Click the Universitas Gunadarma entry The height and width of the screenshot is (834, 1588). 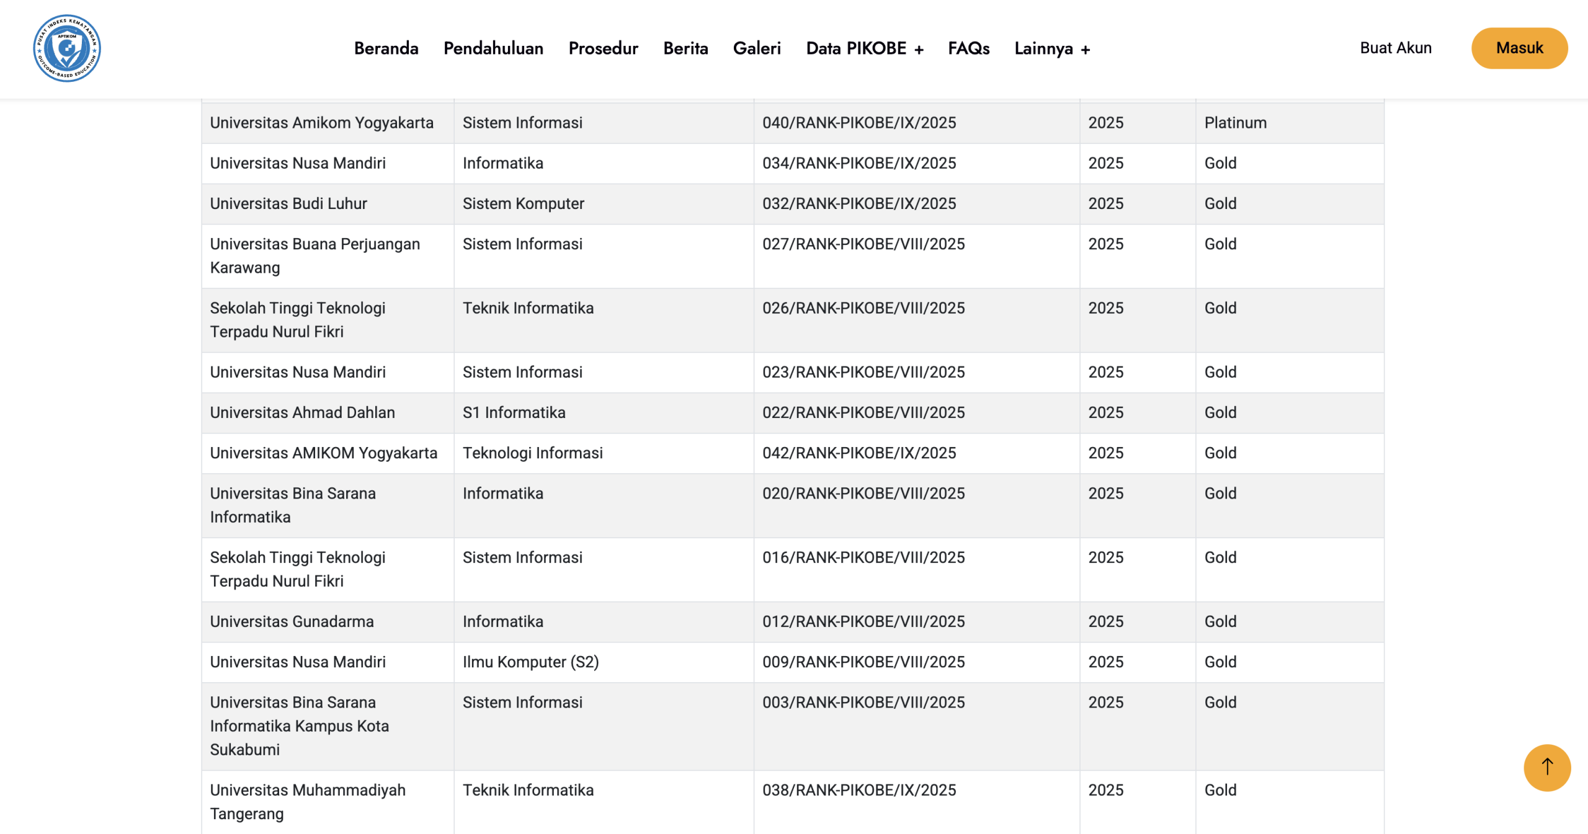tap(292, 621)
